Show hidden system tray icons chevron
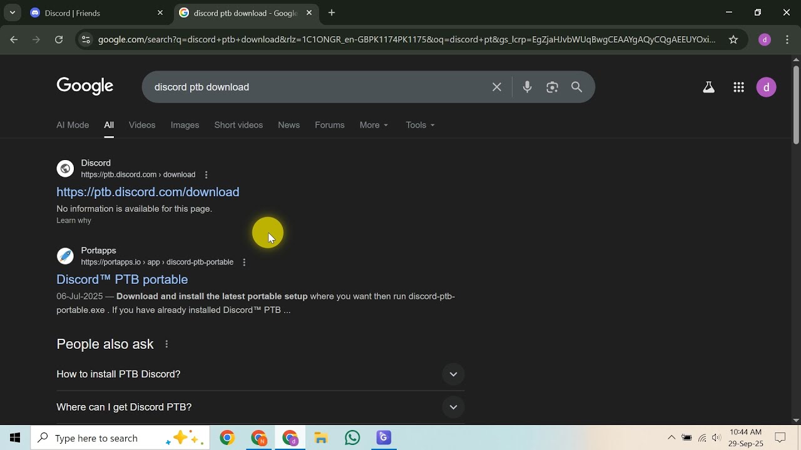 [x=671, y=437]
